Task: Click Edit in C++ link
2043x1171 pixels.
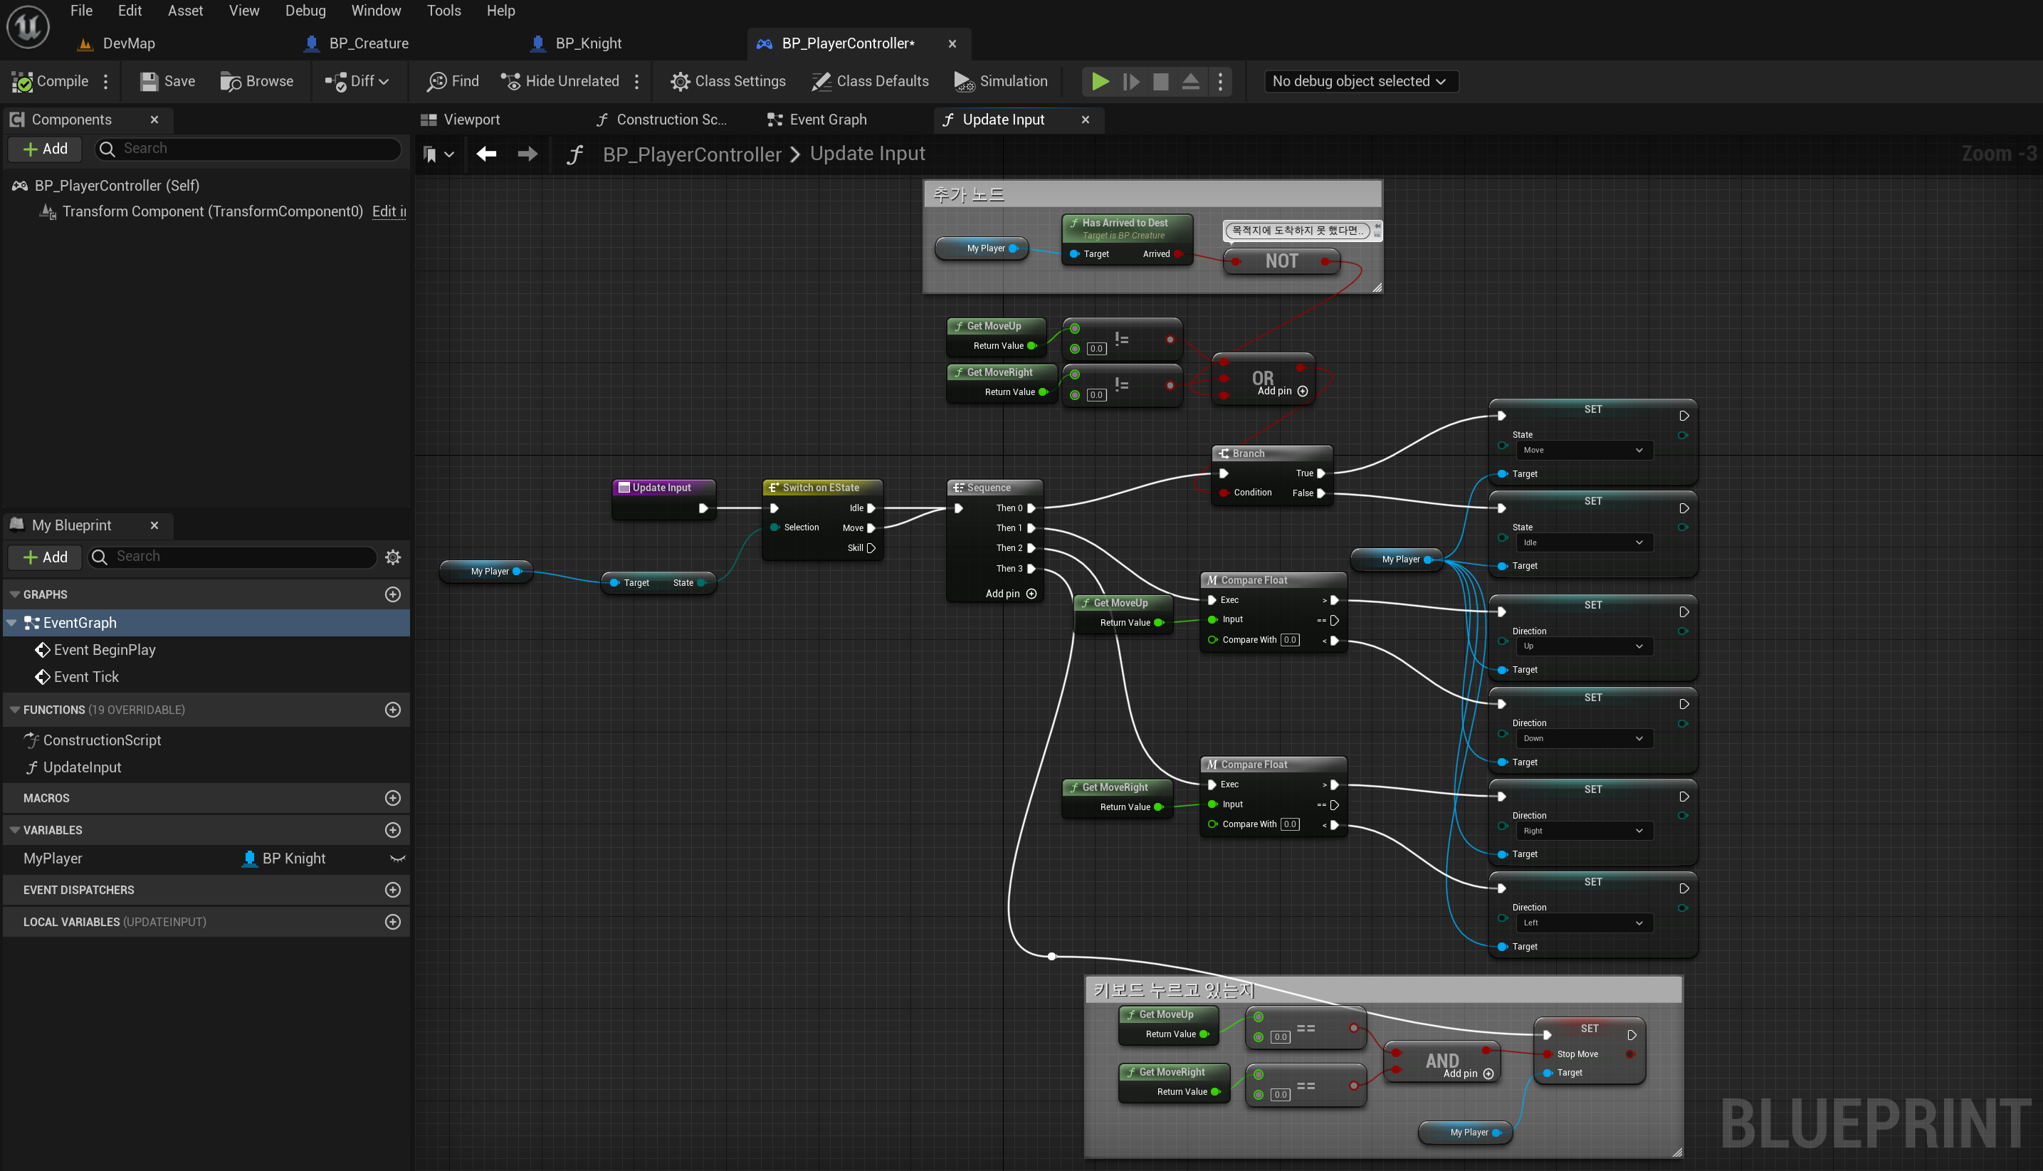Action: point(389,211)
